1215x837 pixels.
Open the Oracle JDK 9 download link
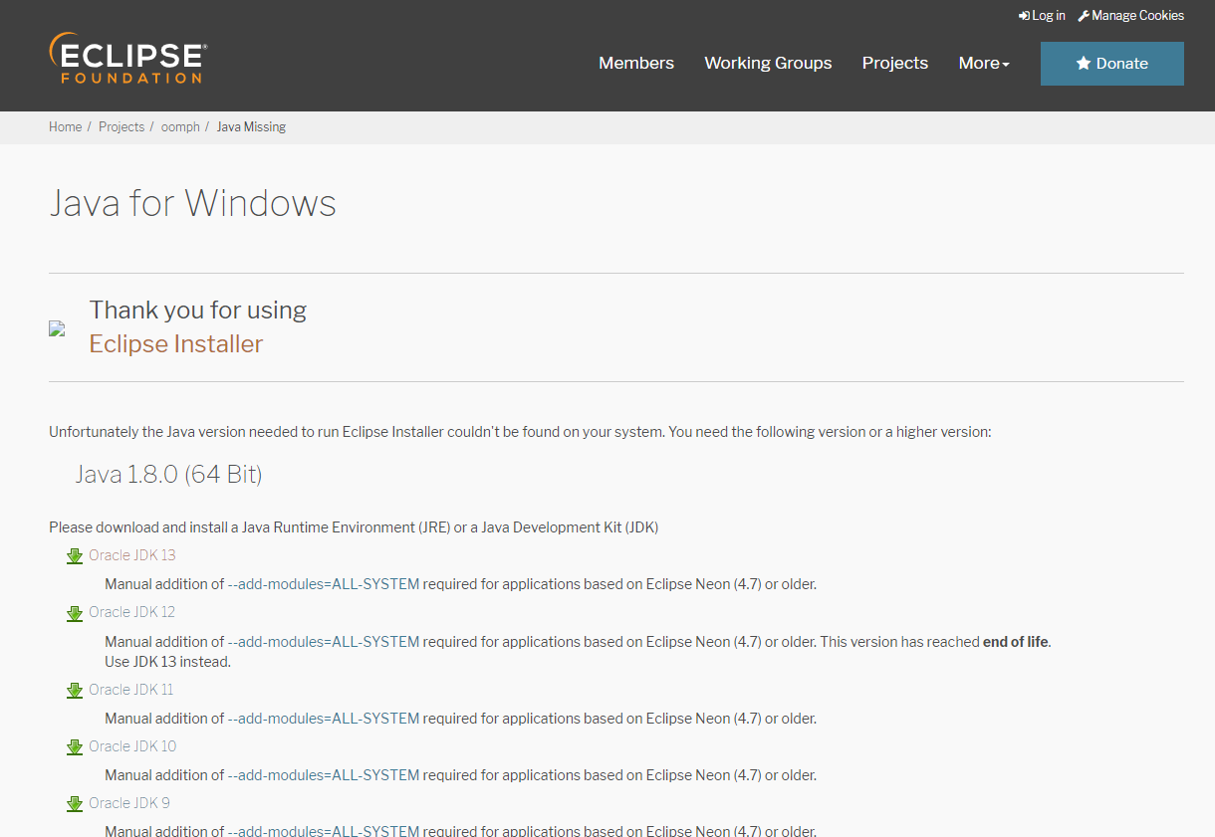click(x=129, y=803)
